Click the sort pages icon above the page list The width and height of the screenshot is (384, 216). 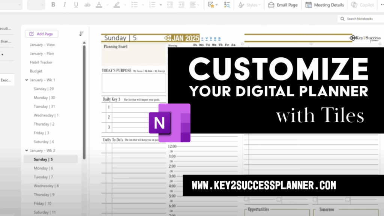tap(81, 33)
